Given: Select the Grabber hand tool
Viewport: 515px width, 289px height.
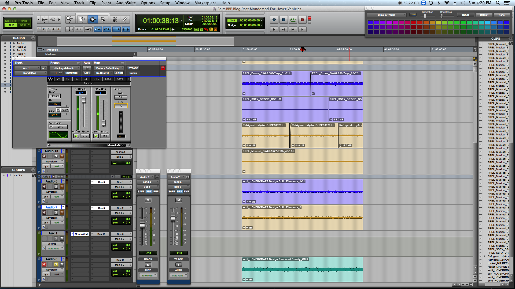Looking at the screenshot, I should coord(103,19).
